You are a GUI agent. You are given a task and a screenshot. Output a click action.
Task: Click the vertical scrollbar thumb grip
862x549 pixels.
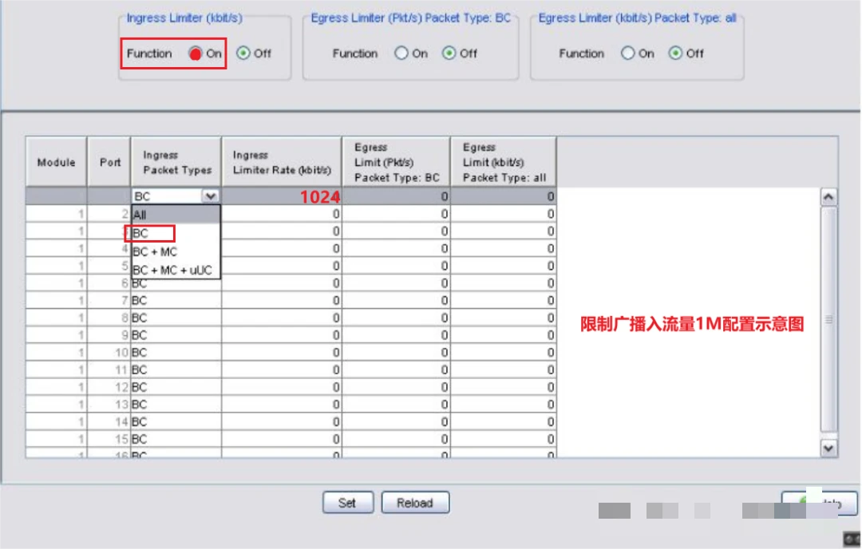[x=828, y=319]
